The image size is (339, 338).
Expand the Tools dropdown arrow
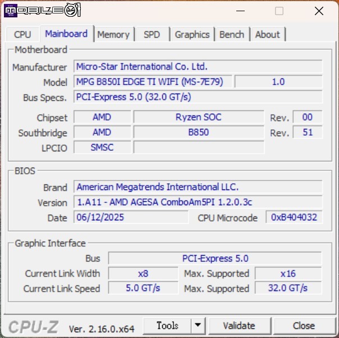pos(198,326)
